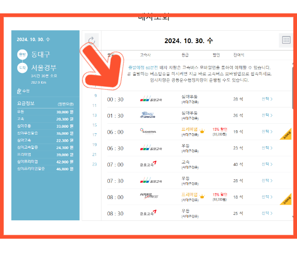Jump to hour 23 in time list
This screenshot has height=259, width=297.
pyautogui.click(x=95, y=164)
